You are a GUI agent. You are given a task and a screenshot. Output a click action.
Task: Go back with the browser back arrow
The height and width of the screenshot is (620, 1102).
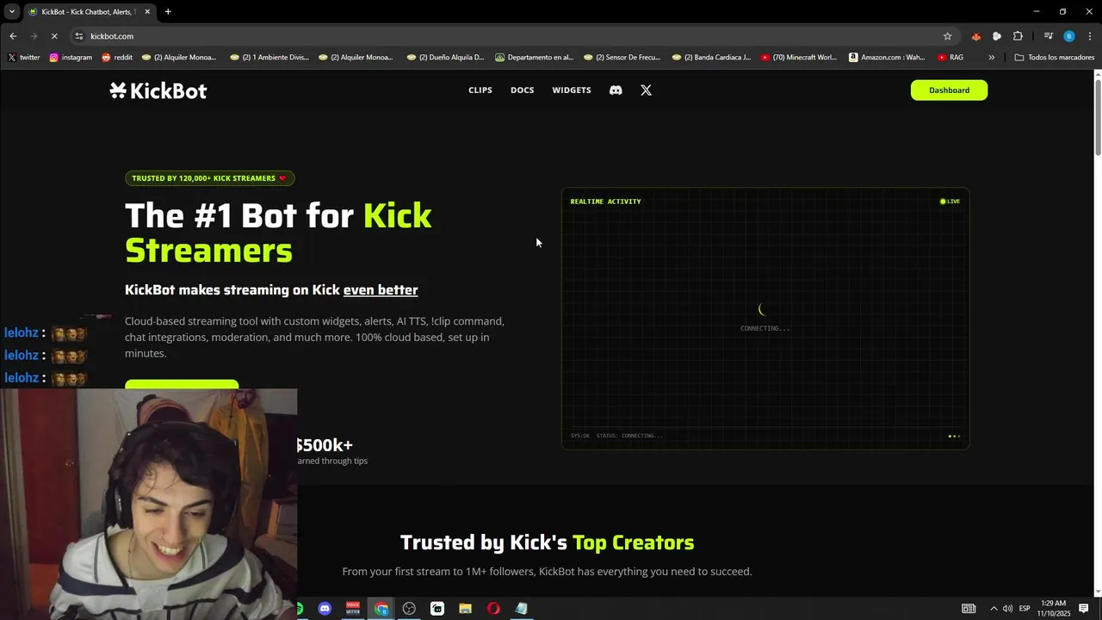tap(13, 36)
